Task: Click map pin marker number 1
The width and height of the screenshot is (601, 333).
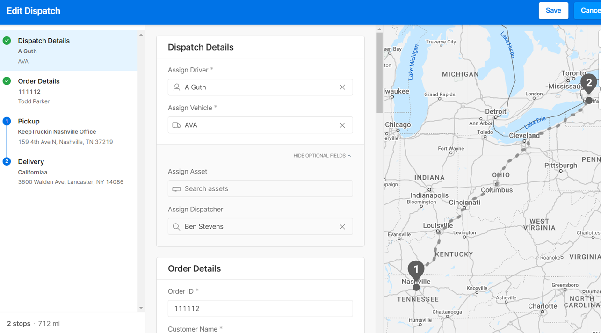Action: click(x=416, y=270)
